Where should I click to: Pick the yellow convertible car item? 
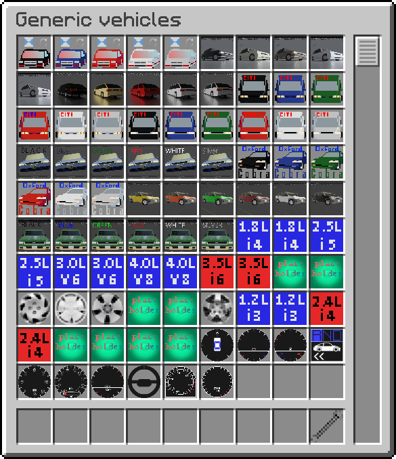pyautogui.click(x=144, y=199)
